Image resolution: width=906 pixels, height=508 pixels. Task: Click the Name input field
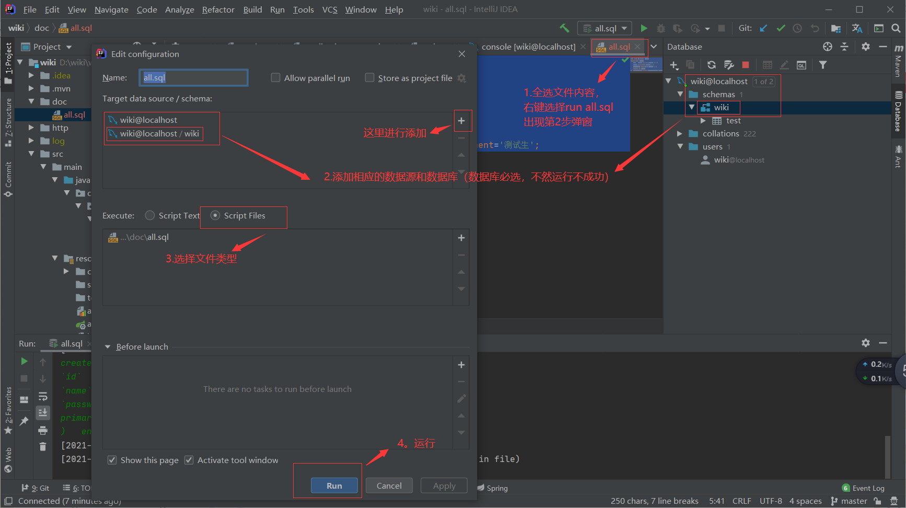(x=193, y=77)
